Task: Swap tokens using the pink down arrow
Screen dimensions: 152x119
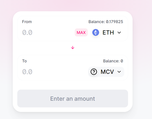Action: 72,48
